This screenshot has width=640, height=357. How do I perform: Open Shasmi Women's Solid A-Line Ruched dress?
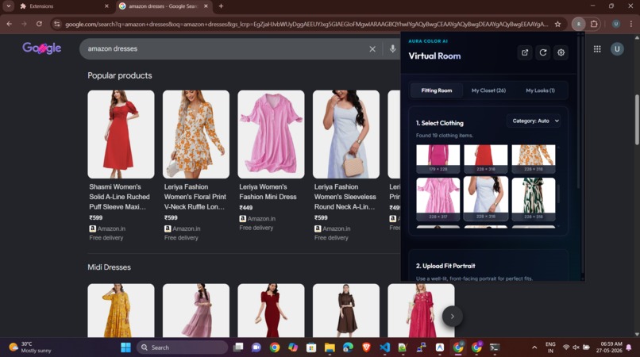(119, 197)
